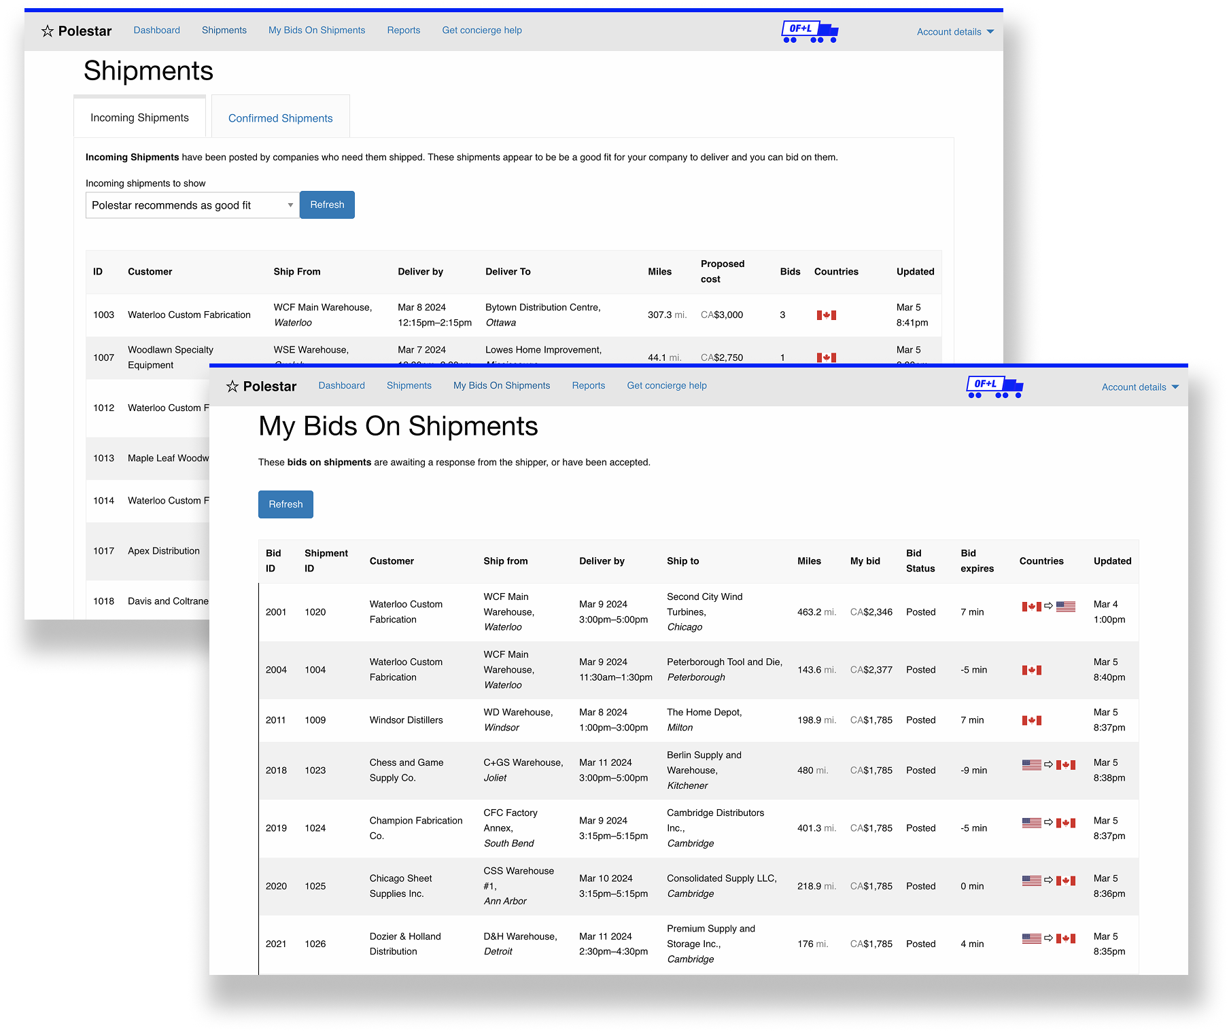The width and height of the screenshot is (1229, 1032).
Task: Click Canada-to-US flags for bid 2001
Action: [x=1048, y=606]
